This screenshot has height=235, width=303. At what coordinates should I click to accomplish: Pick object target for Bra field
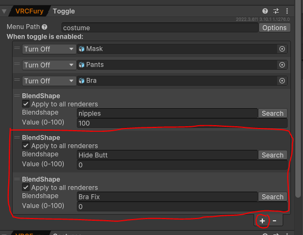click(282, 81)
